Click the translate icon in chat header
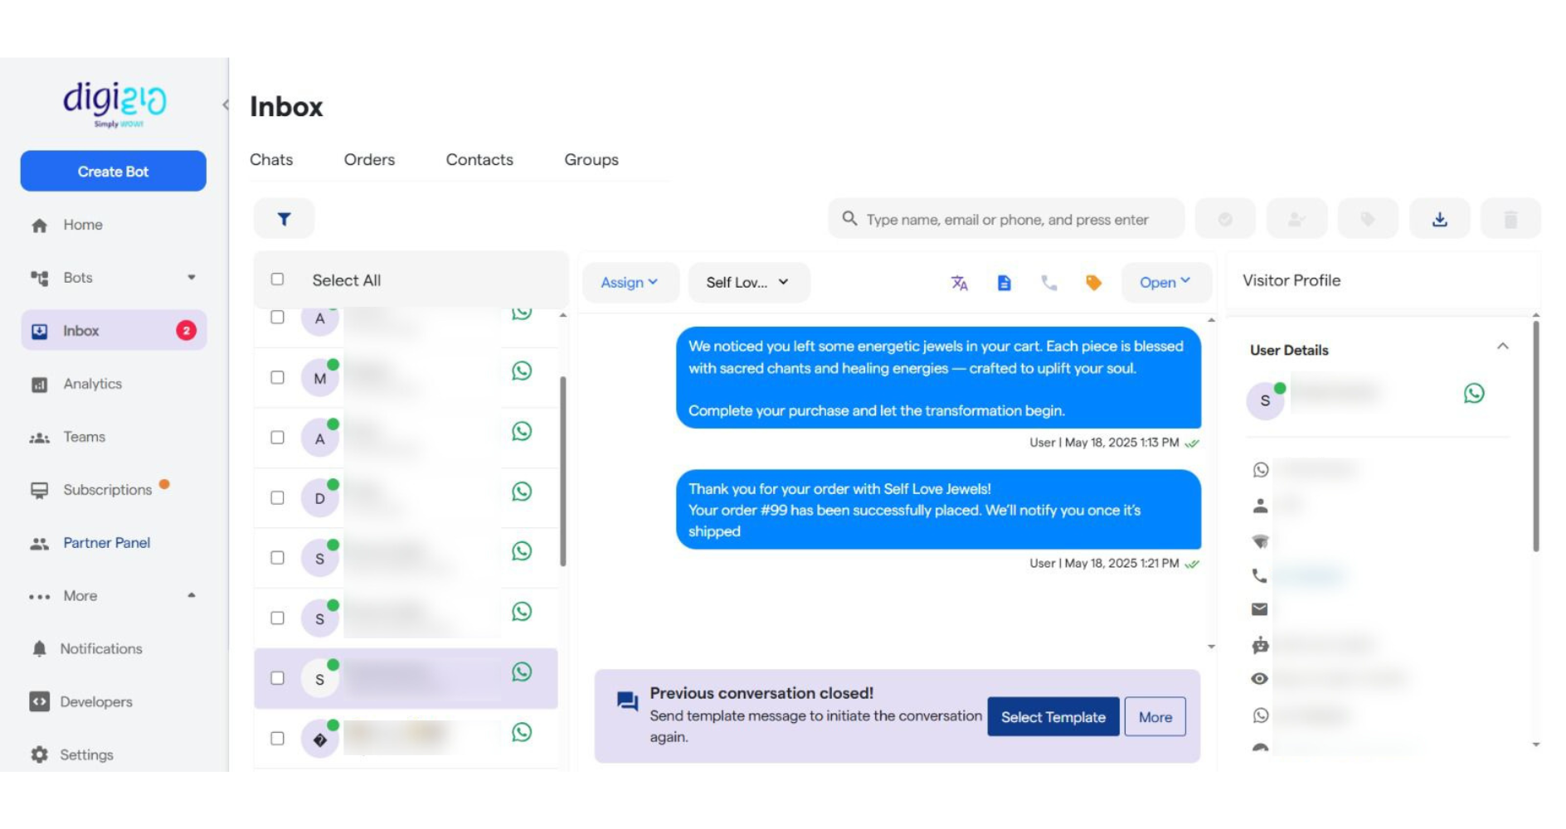Viewport: 1566px width, 829px height. (x=959, y=283)
